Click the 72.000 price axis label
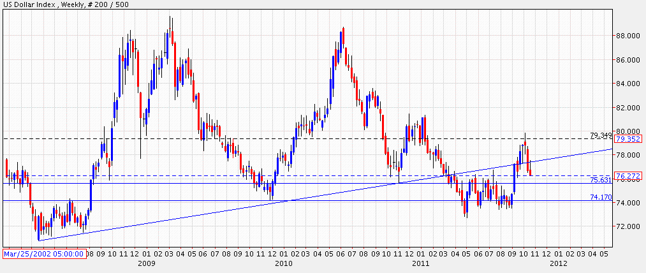The width and height of the screenshot is (646, 273). point(628,227)
